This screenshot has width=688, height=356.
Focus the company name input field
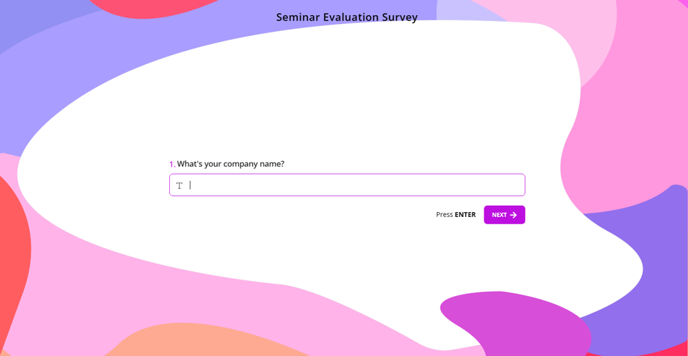point(354,185)
